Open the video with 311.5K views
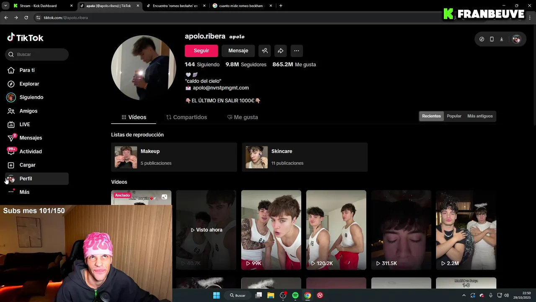 [401, 230]
